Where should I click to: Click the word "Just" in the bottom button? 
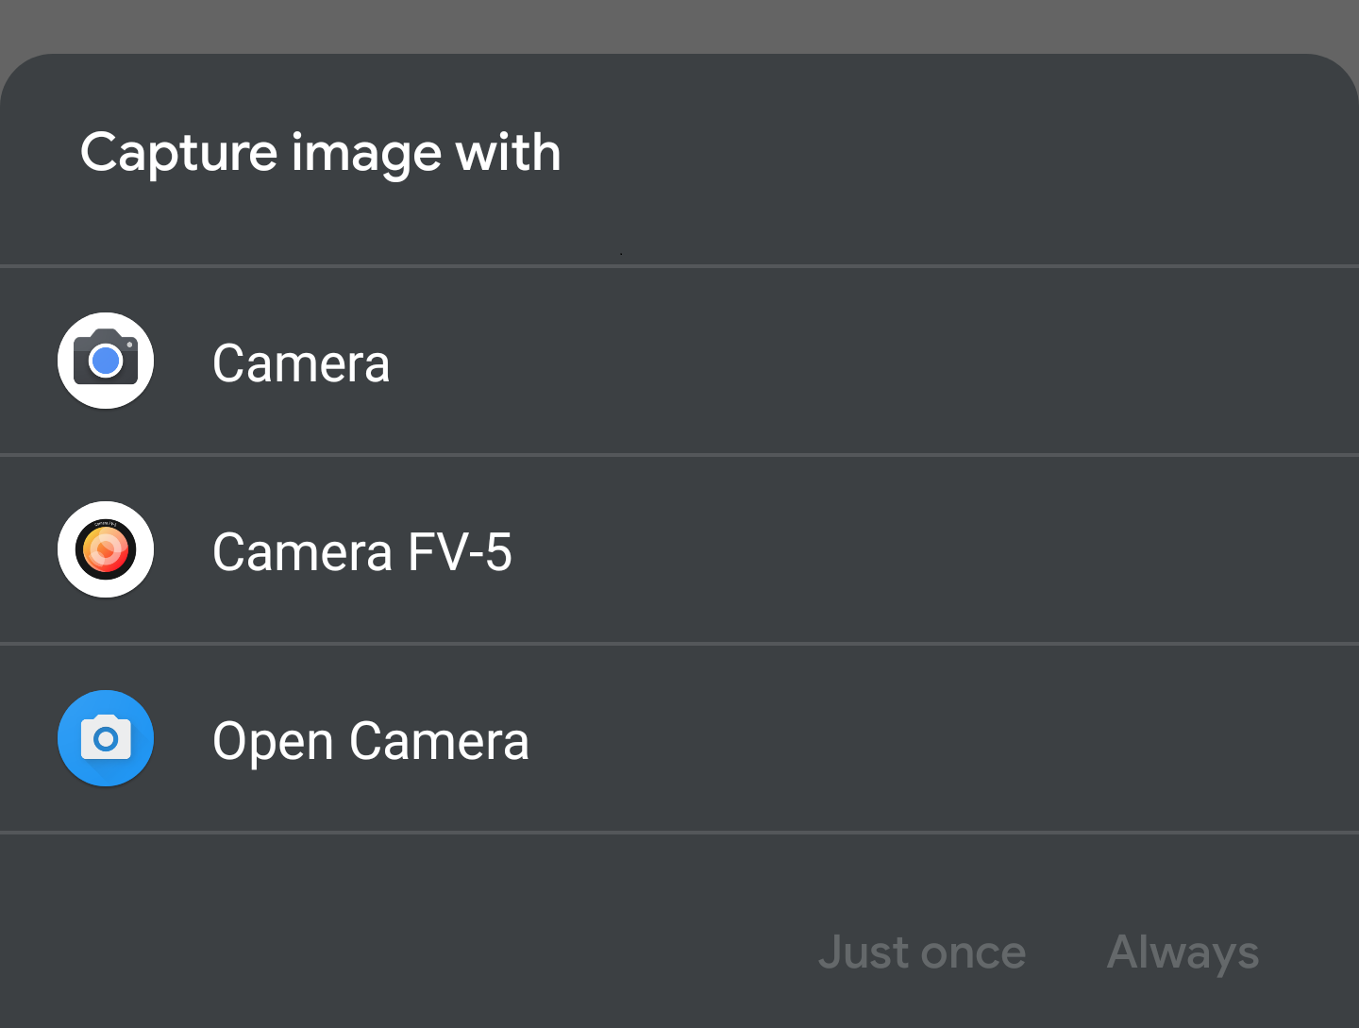[864, 952]
